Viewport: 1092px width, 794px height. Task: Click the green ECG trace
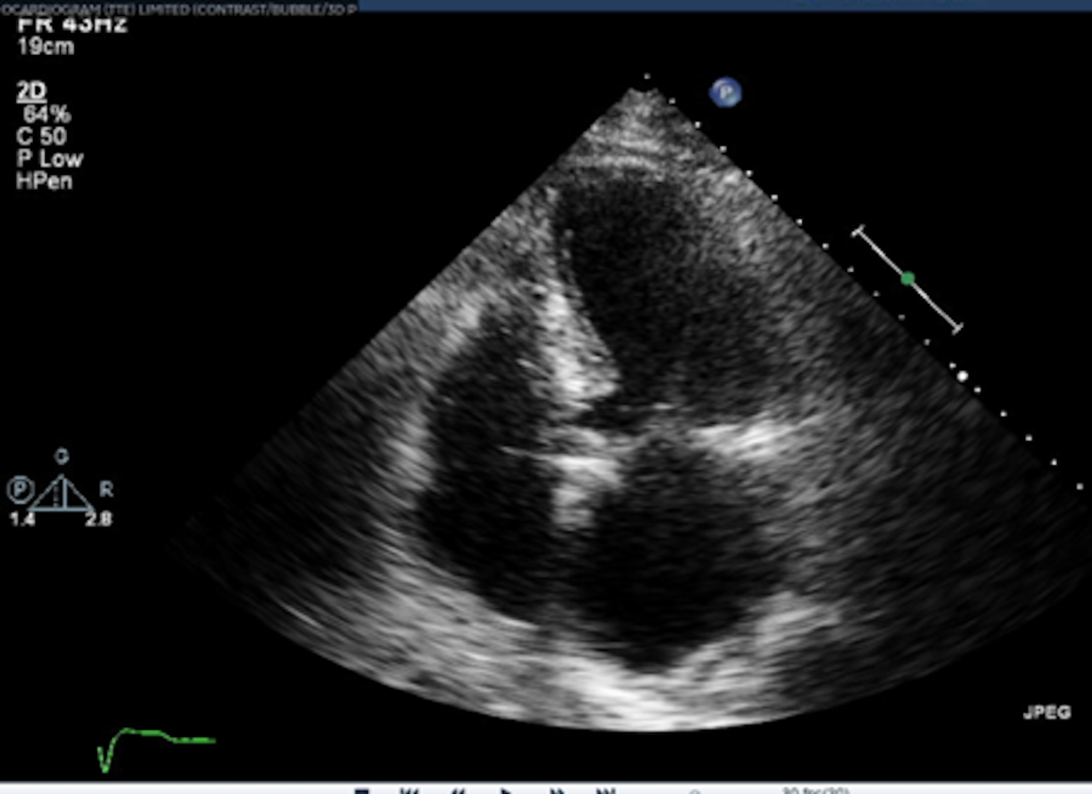156,750
